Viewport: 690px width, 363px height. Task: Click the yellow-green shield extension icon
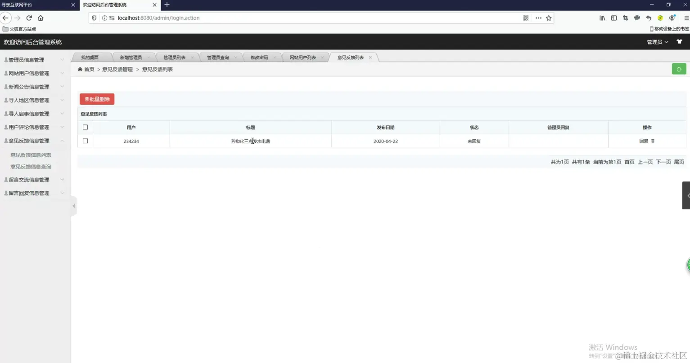(x=660, y=18)
